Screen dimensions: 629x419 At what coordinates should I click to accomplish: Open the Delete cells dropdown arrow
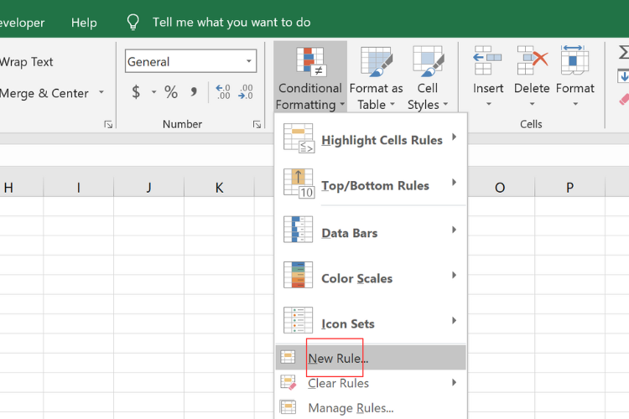click(532, 104)
